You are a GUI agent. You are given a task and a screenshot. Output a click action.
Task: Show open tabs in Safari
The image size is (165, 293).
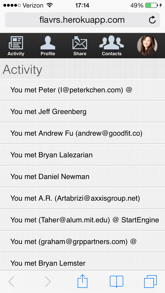pyautogui.click(x=150, y=281)
